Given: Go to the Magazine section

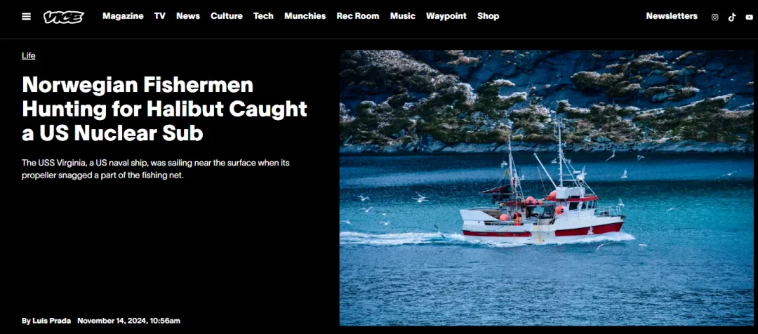Looking at the screenshot, I should (123, 16).
